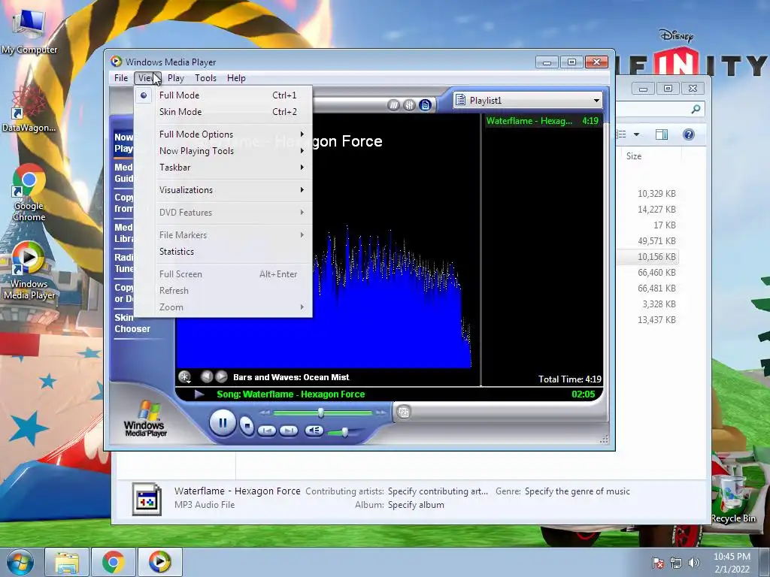Select Google Chrome desktop shortcut

(29, 192)
